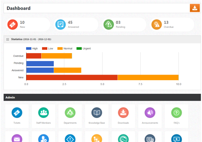This screenshot has height=142, width=202.
Task: Toggle Low priority legend swatch
Action: pos(45,49)
